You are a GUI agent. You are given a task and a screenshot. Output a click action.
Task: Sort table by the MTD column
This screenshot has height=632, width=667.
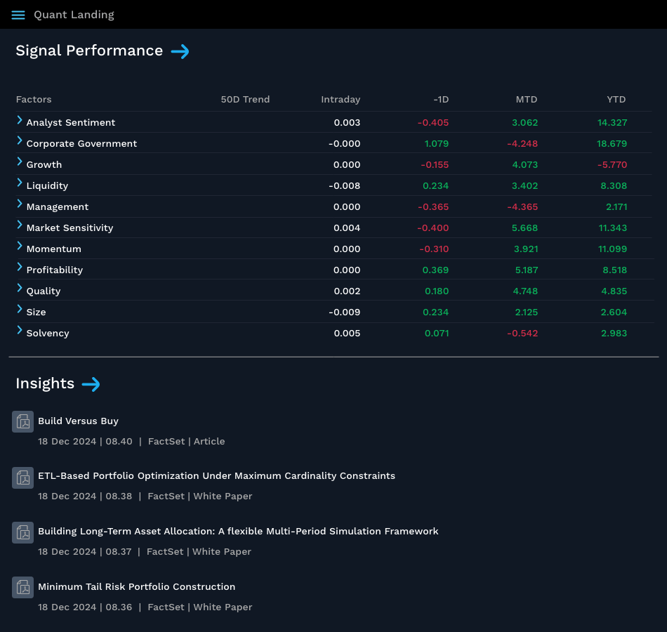pyautogui.click(x=526, y=99)
